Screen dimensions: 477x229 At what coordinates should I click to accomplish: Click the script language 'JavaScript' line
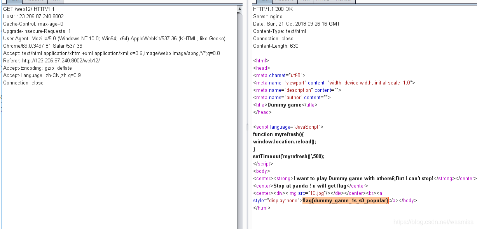[x=288, y=127]
